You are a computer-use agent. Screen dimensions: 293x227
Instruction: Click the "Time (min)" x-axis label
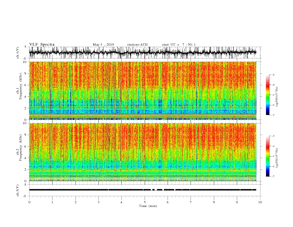(148, 206)
